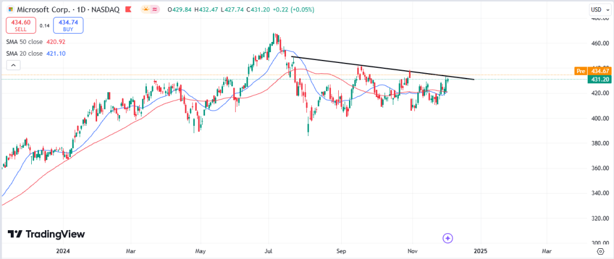Image resolution: width=614 pixels, height=259 pixels.
Task: Open the TradingView logo link
Action: coord(46,234)
